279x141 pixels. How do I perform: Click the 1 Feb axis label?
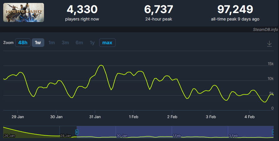[133, 117]
